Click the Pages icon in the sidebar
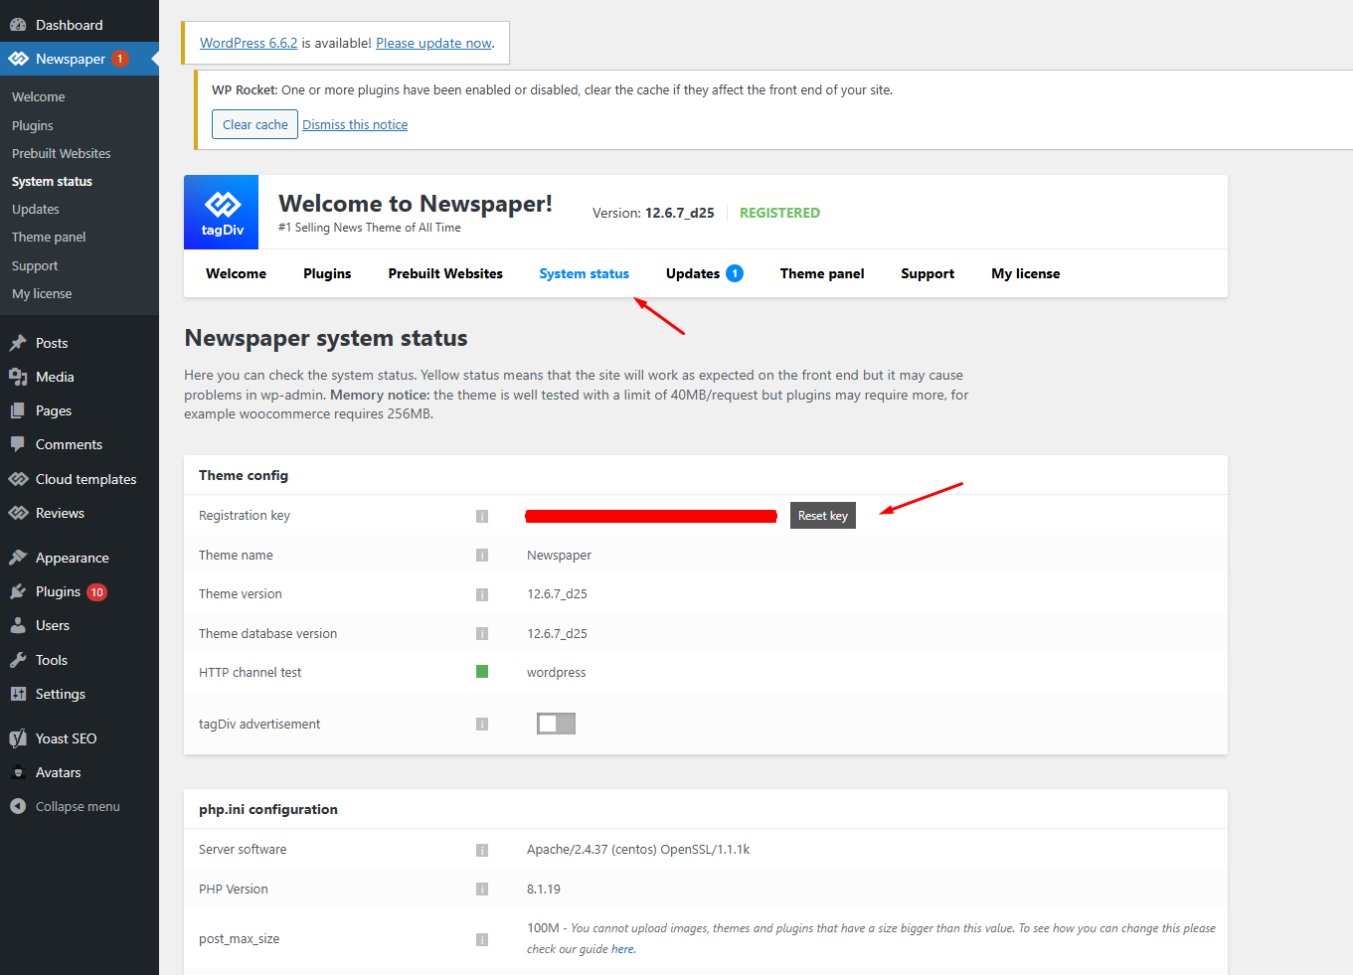Screen dimensions: 1353x975 [x=18, y=410]
